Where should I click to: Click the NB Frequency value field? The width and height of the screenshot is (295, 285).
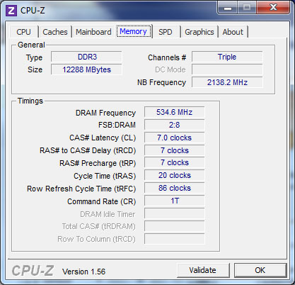[227, 82]
